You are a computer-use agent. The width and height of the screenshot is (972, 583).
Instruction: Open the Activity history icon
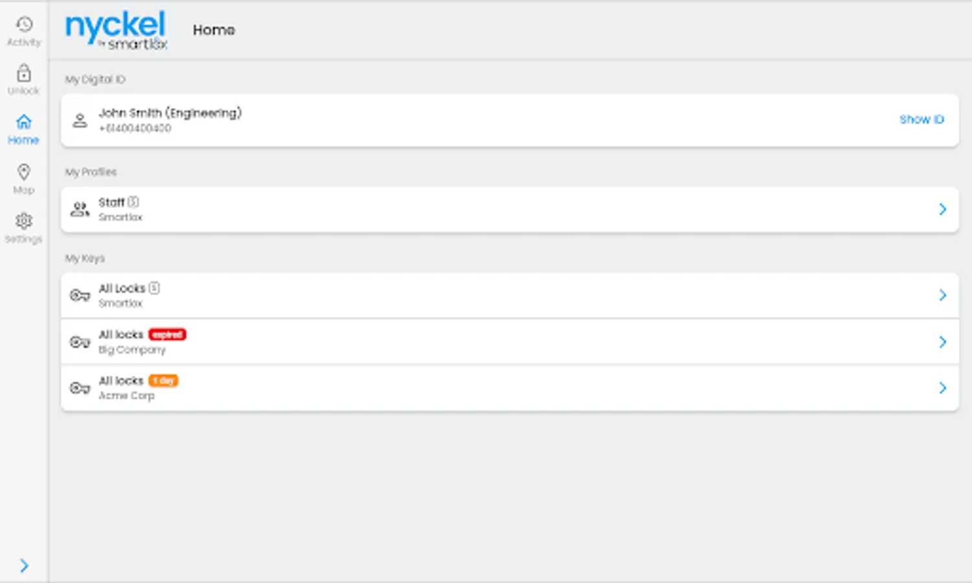click(x=24, y=25)
